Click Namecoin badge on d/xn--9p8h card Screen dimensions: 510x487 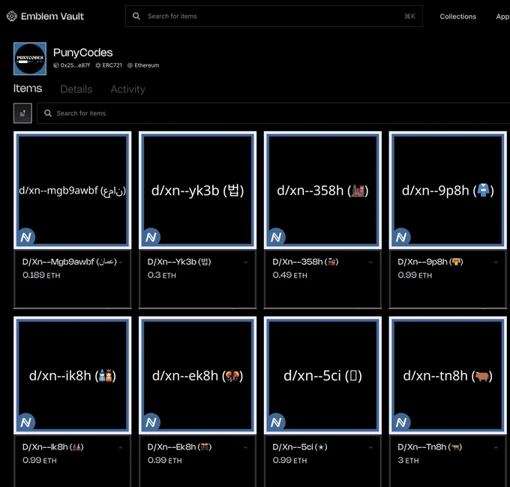coord(401,237)
